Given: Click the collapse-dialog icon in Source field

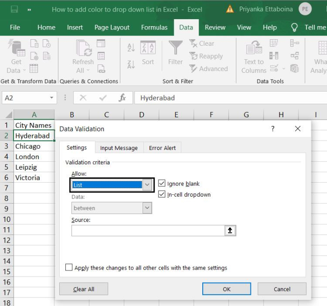Looking at the screenshot, I should tap(230, 230).
